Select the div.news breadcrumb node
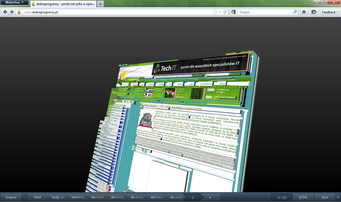The image size is (341, 202). [x=176, y=197]
